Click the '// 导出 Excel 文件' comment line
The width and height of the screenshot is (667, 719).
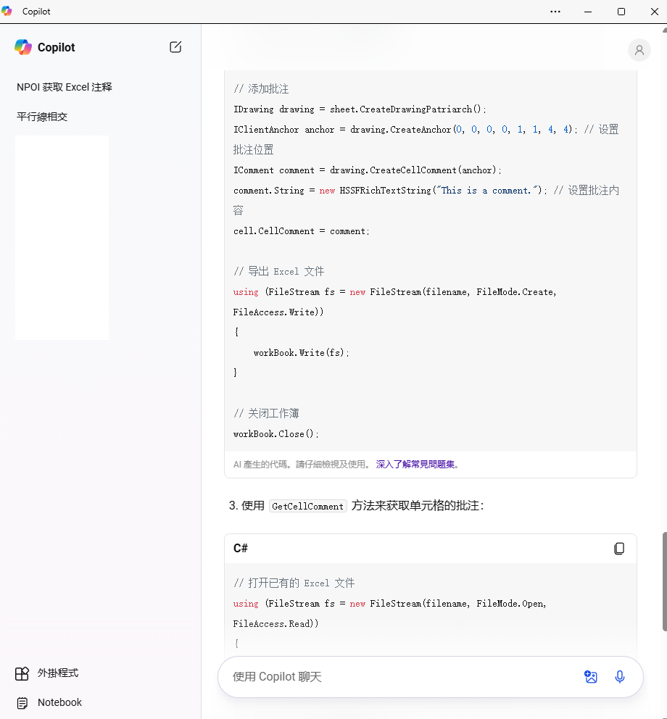[x=278, y=272]
